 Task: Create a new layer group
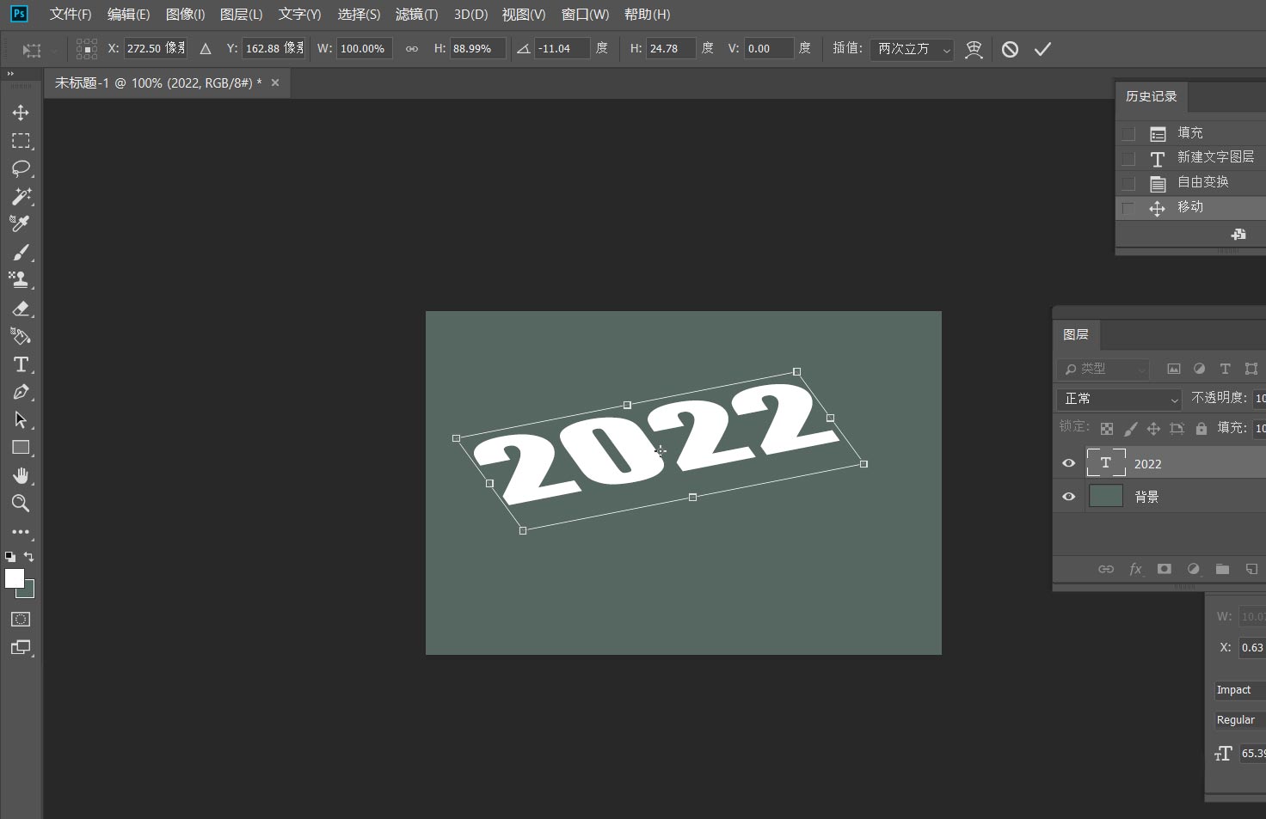pyautogui.click(x=1222, y=569)
